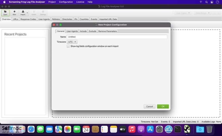Open System Preferences from the dock
This screenshot has height=136, width=222.
(159, 129)
